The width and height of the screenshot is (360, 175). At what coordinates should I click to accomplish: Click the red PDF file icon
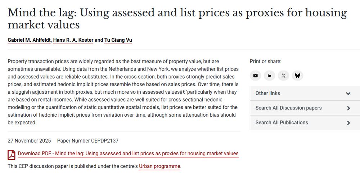[x=12, y=154]
